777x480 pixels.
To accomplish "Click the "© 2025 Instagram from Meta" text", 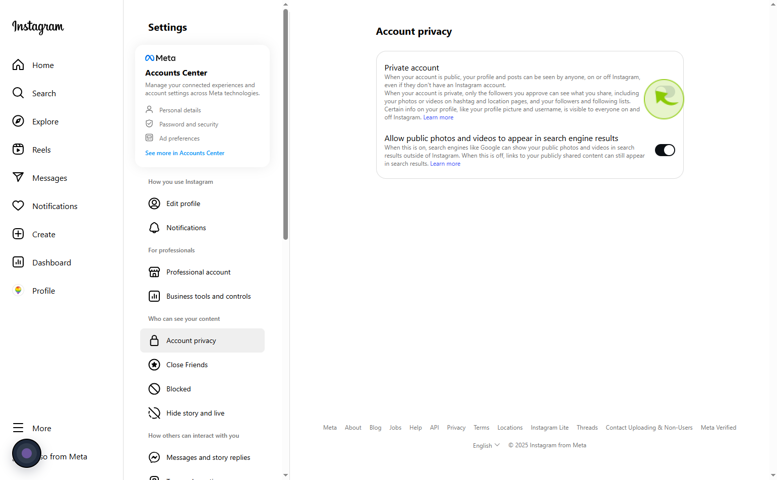I will (x=547, y=445).
